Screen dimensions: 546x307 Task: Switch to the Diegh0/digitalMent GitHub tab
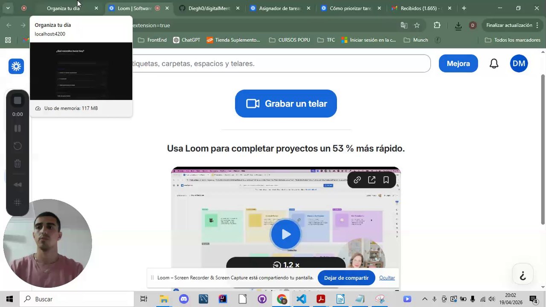coord(209,8)
